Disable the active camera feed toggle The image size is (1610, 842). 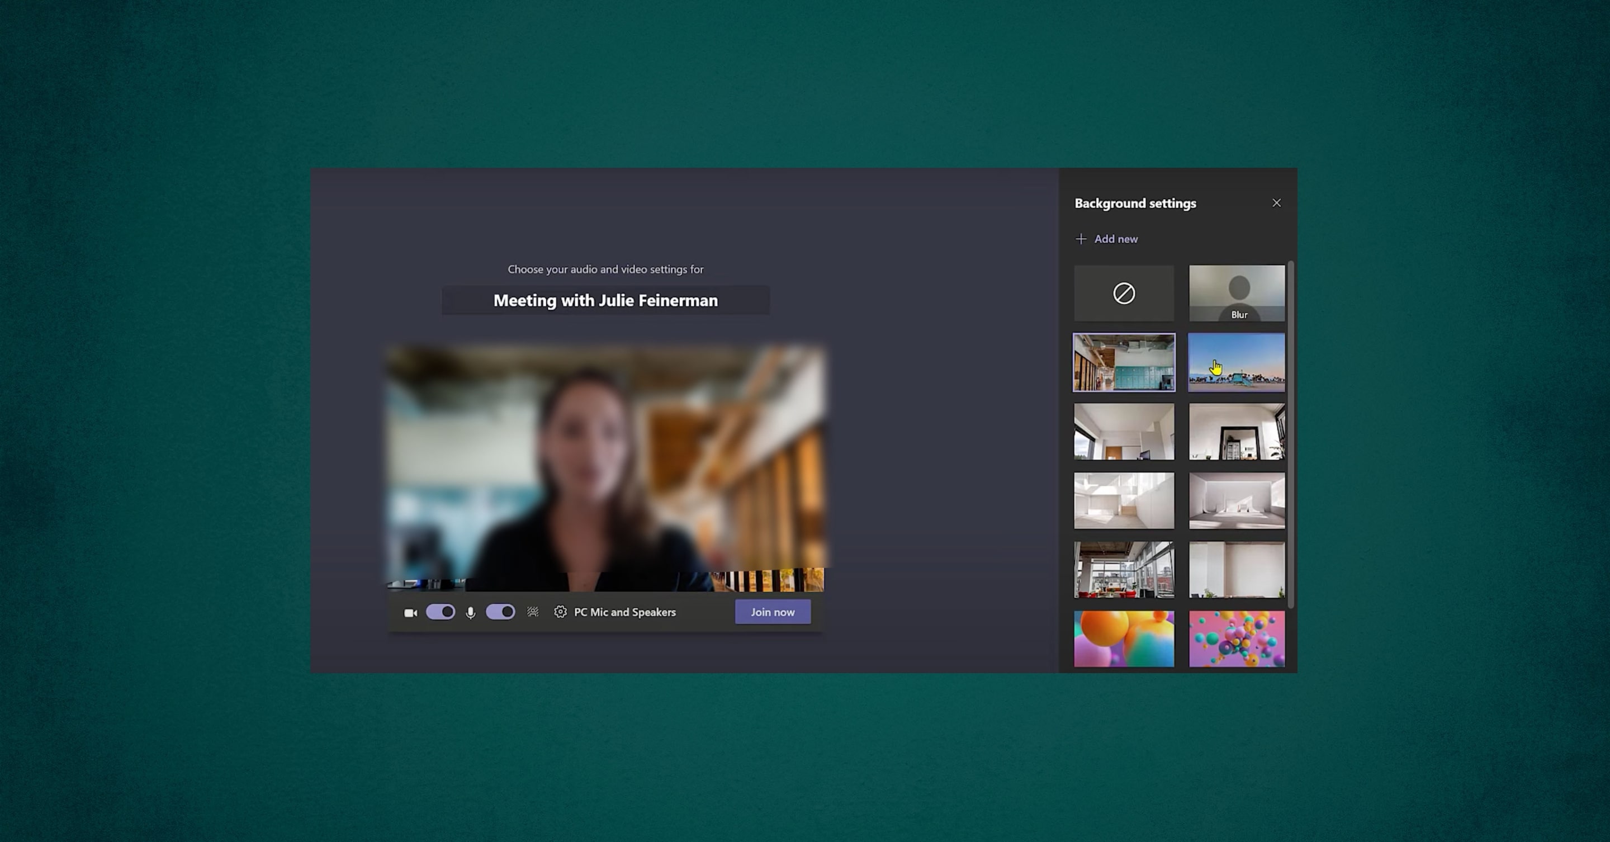tap(440, 611)
